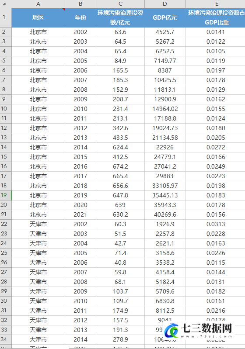Click the GDP亿元 header cell
The image size is (245, 349).
click(165, 18)
